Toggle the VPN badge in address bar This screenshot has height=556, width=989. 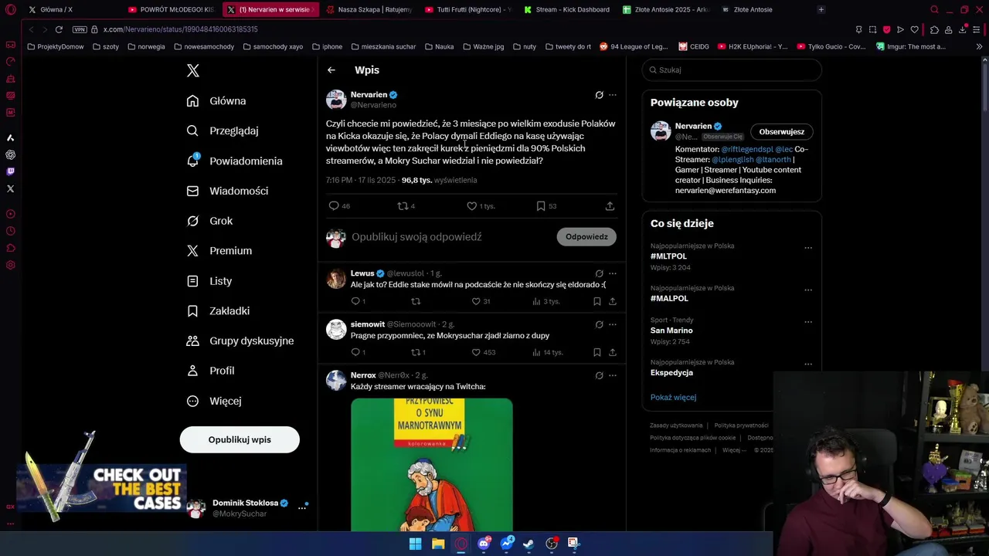[x=80, y=29]
